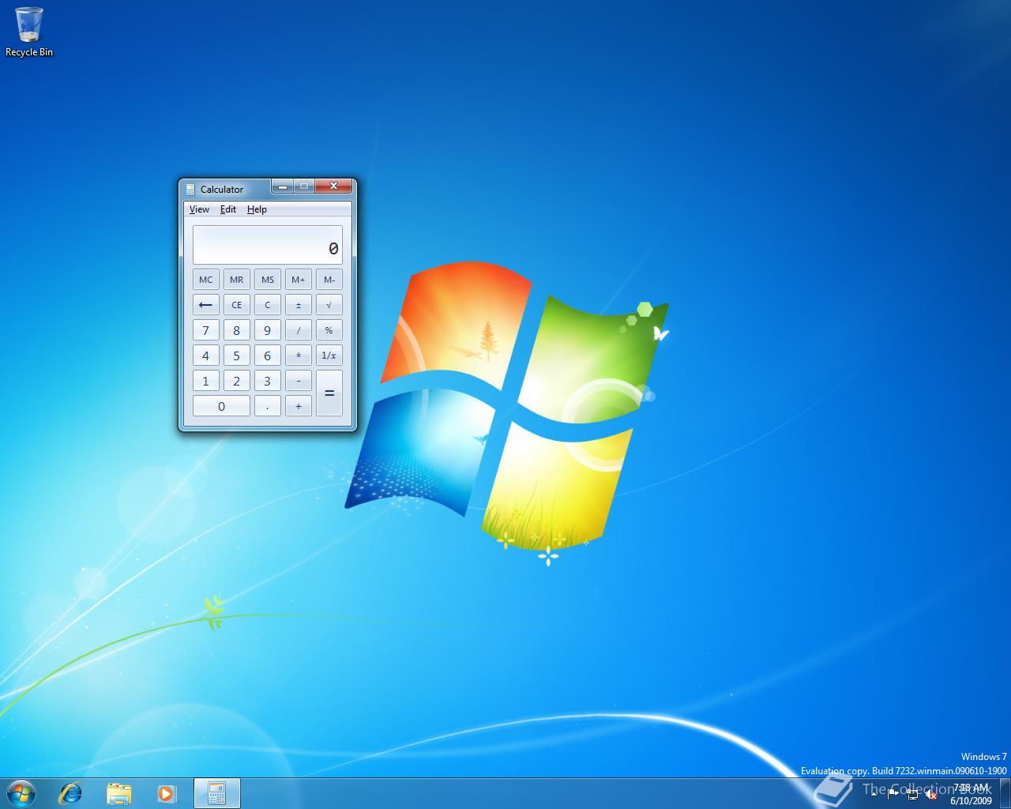
Task: Click digit 5 on the calculator
Action: coord(237,356)
